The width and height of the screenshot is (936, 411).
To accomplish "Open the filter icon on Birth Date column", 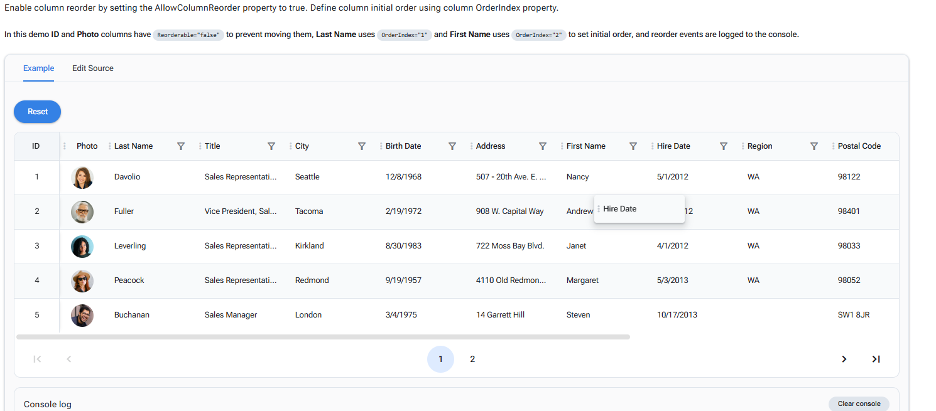I will (x=452, y=146).
